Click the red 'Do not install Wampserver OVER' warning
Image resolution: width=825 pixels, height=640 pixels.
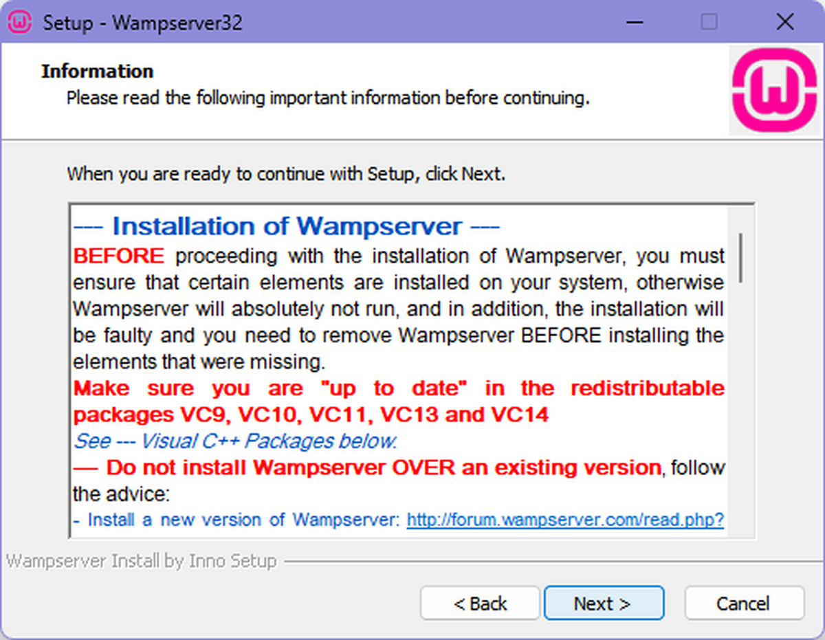[367, 467]
